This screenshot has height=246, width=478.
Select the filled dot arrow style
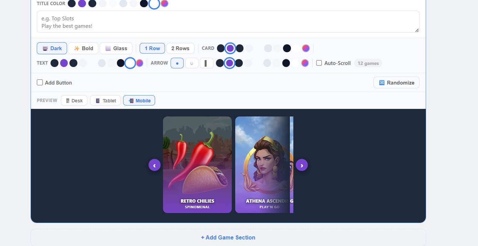pyautogui.click(x=177, y=63)
